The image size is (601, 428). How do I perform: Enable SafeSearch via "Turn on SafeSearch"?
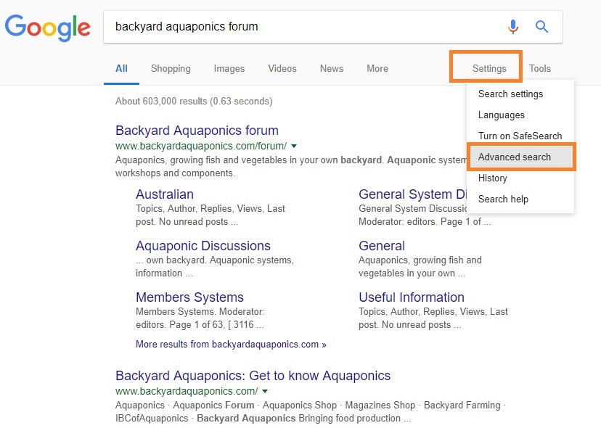click(520, 136)
